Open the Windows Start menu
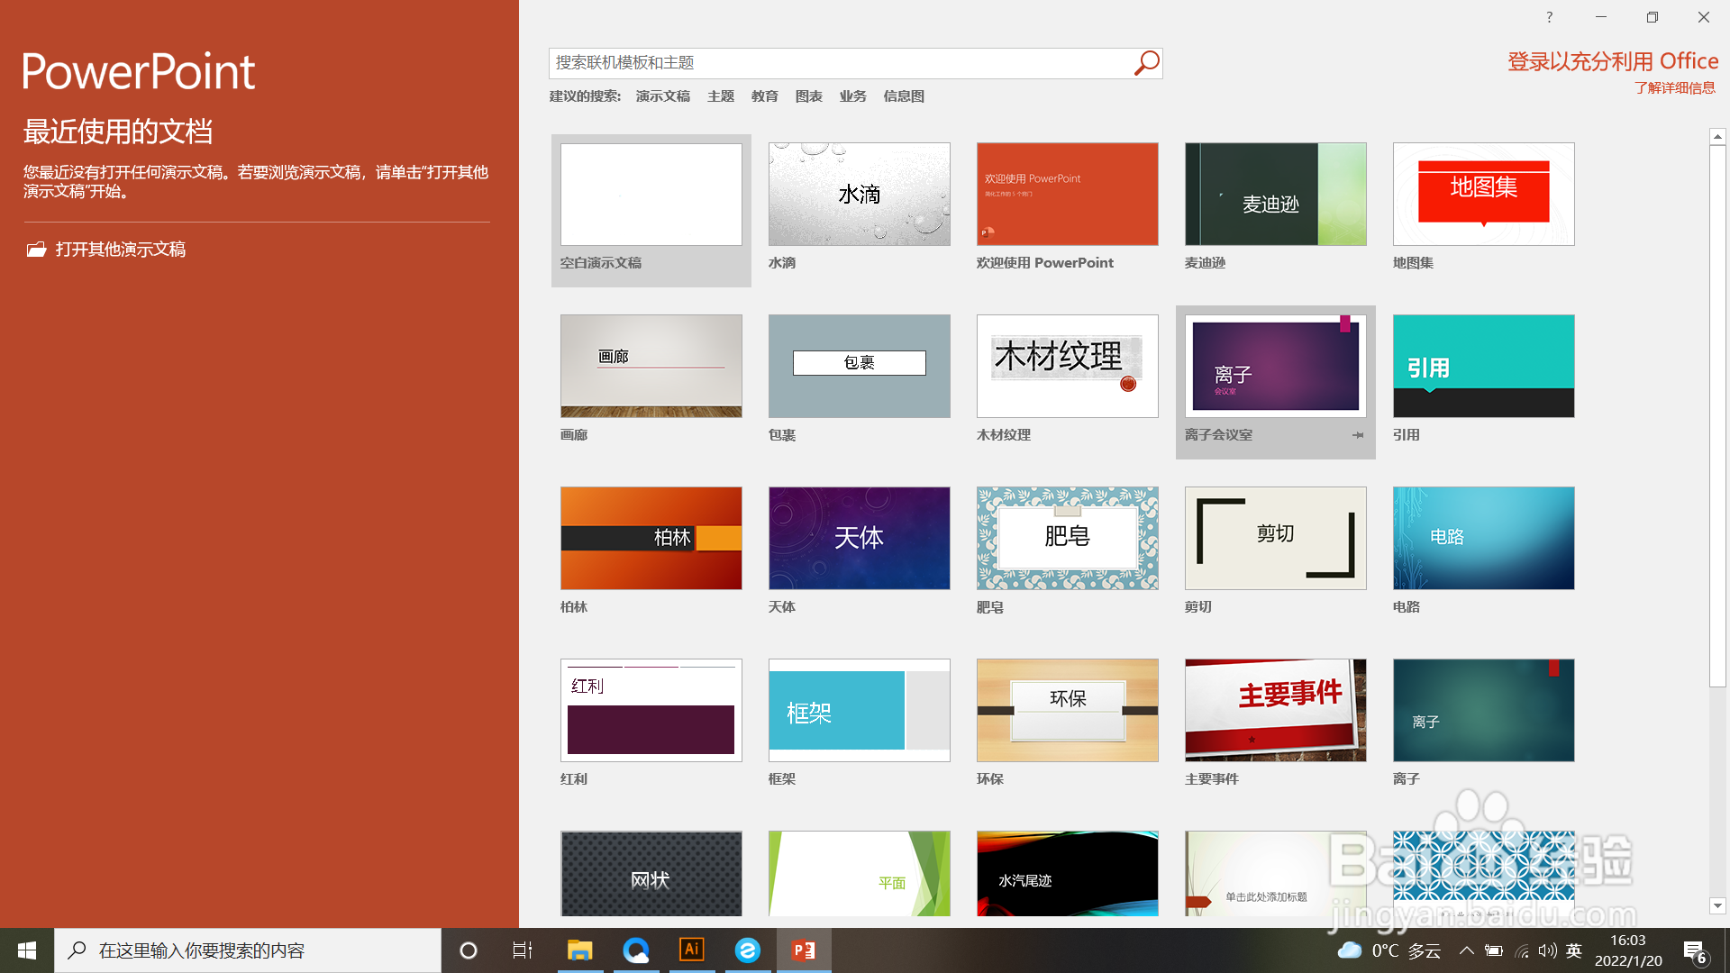This screenshot has height=973, width=1730. tap(27, 950)
